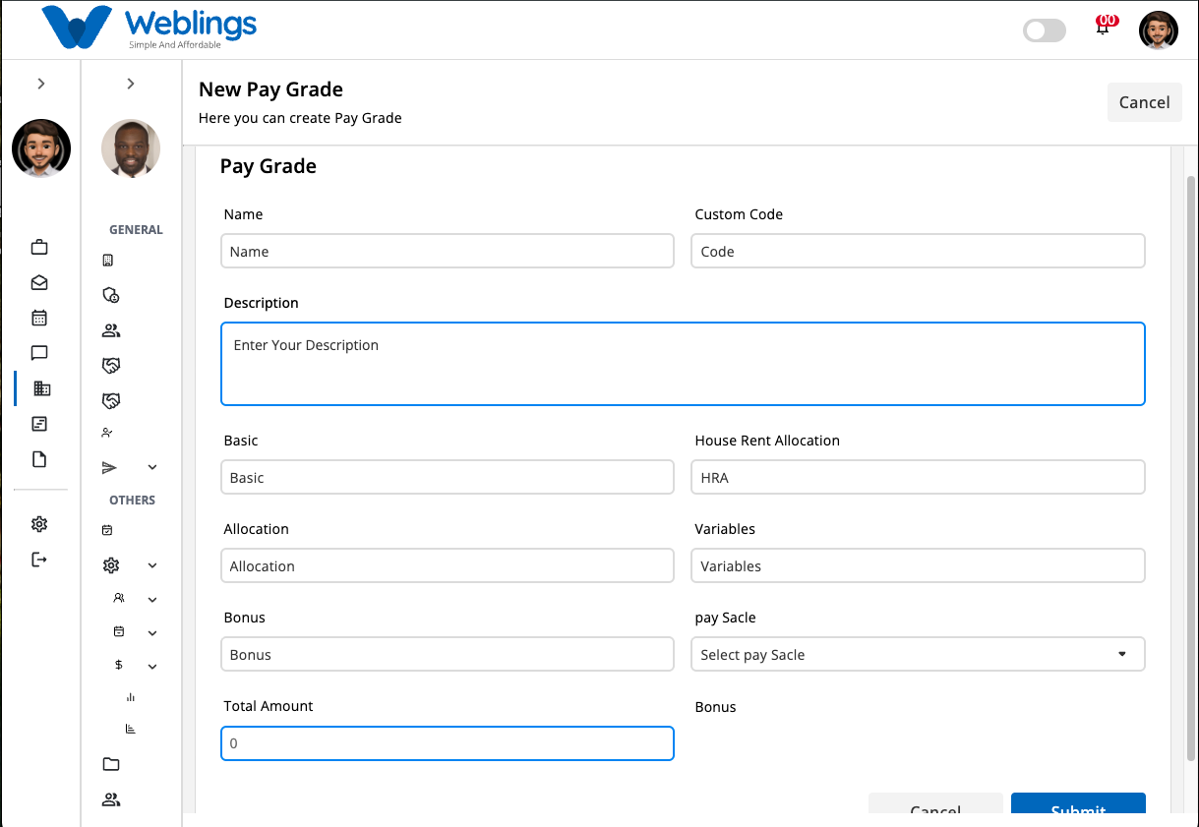This screenshot has height=827, width=1199.
Task: Open the small person-check icon
Action: [x=107, y=433]
